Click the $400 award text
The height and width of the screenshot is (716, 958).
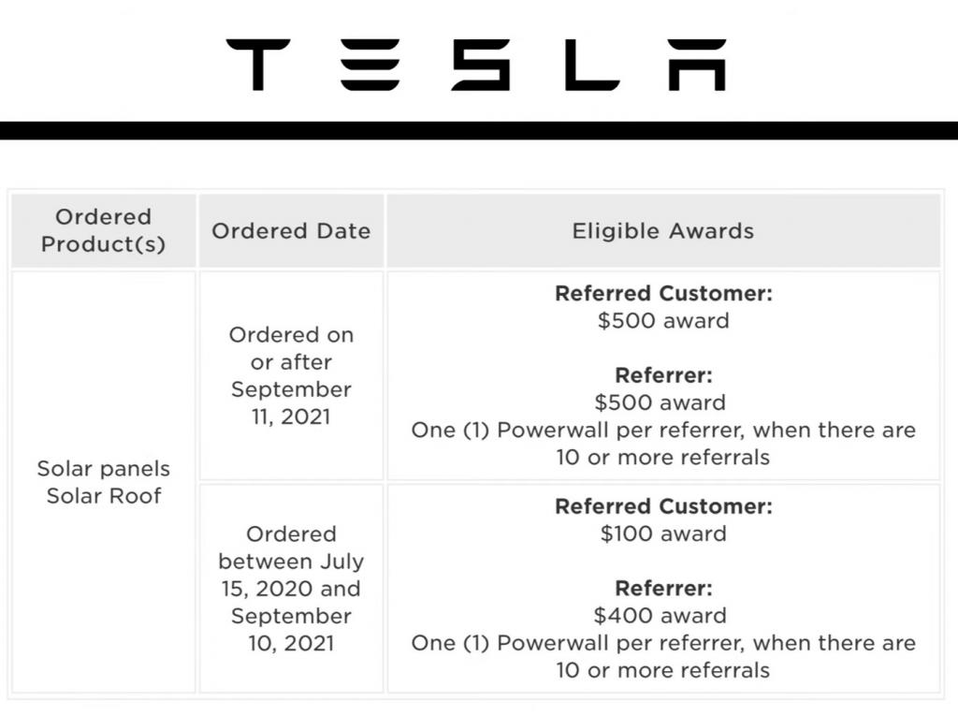(660, 615)
